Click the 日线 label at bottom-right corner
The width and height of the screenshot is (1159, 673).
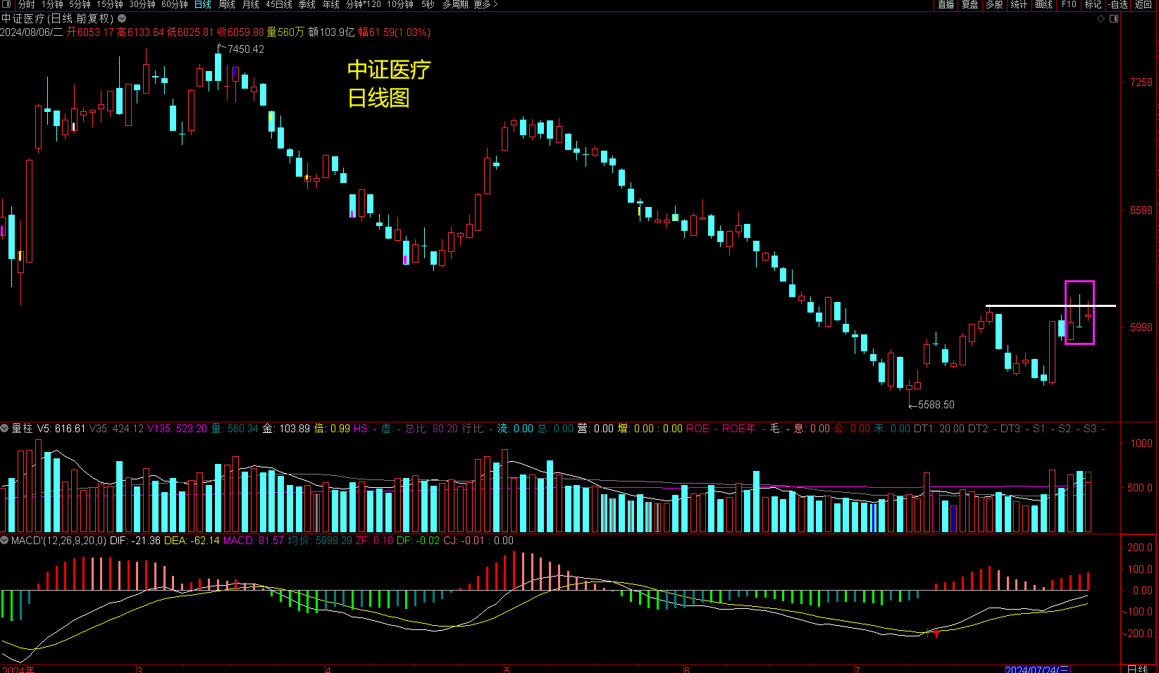[x=1138, y=669]
